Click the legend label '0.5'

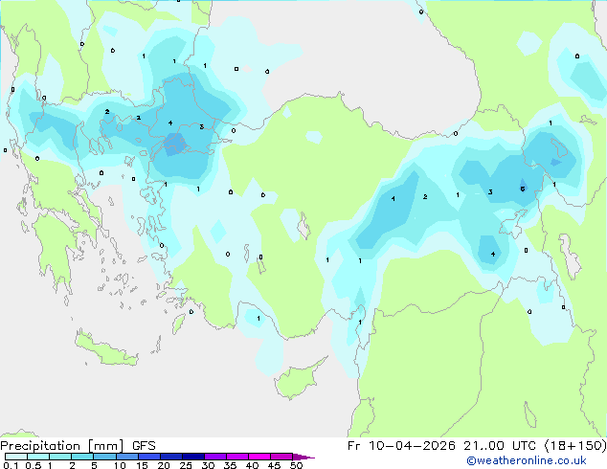click(34, 465)
